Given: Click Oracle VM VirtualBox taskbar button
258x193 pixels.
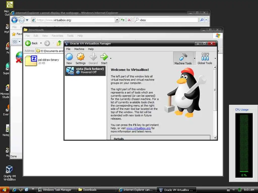Looking at the screenshot, I should click(x=177, y=190).
